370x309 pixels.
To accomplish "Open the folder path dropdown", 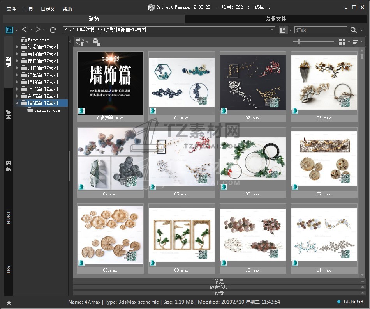I will pyautogui.click(x=272, y=30).
